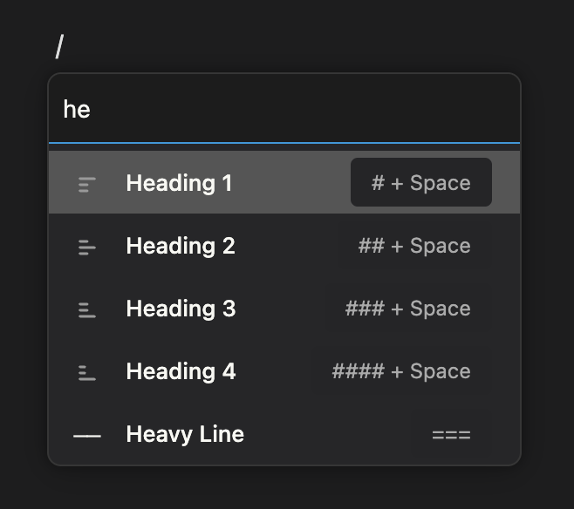Choose the Heading 2 label

(181, 246)
